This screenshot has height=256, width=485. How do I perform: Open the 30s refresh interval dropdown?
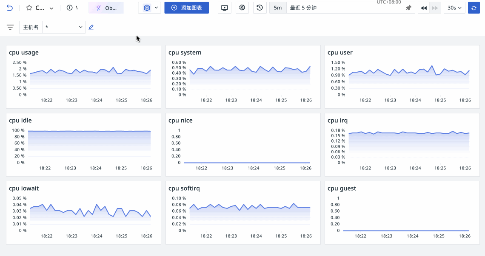tap(454, 8)
